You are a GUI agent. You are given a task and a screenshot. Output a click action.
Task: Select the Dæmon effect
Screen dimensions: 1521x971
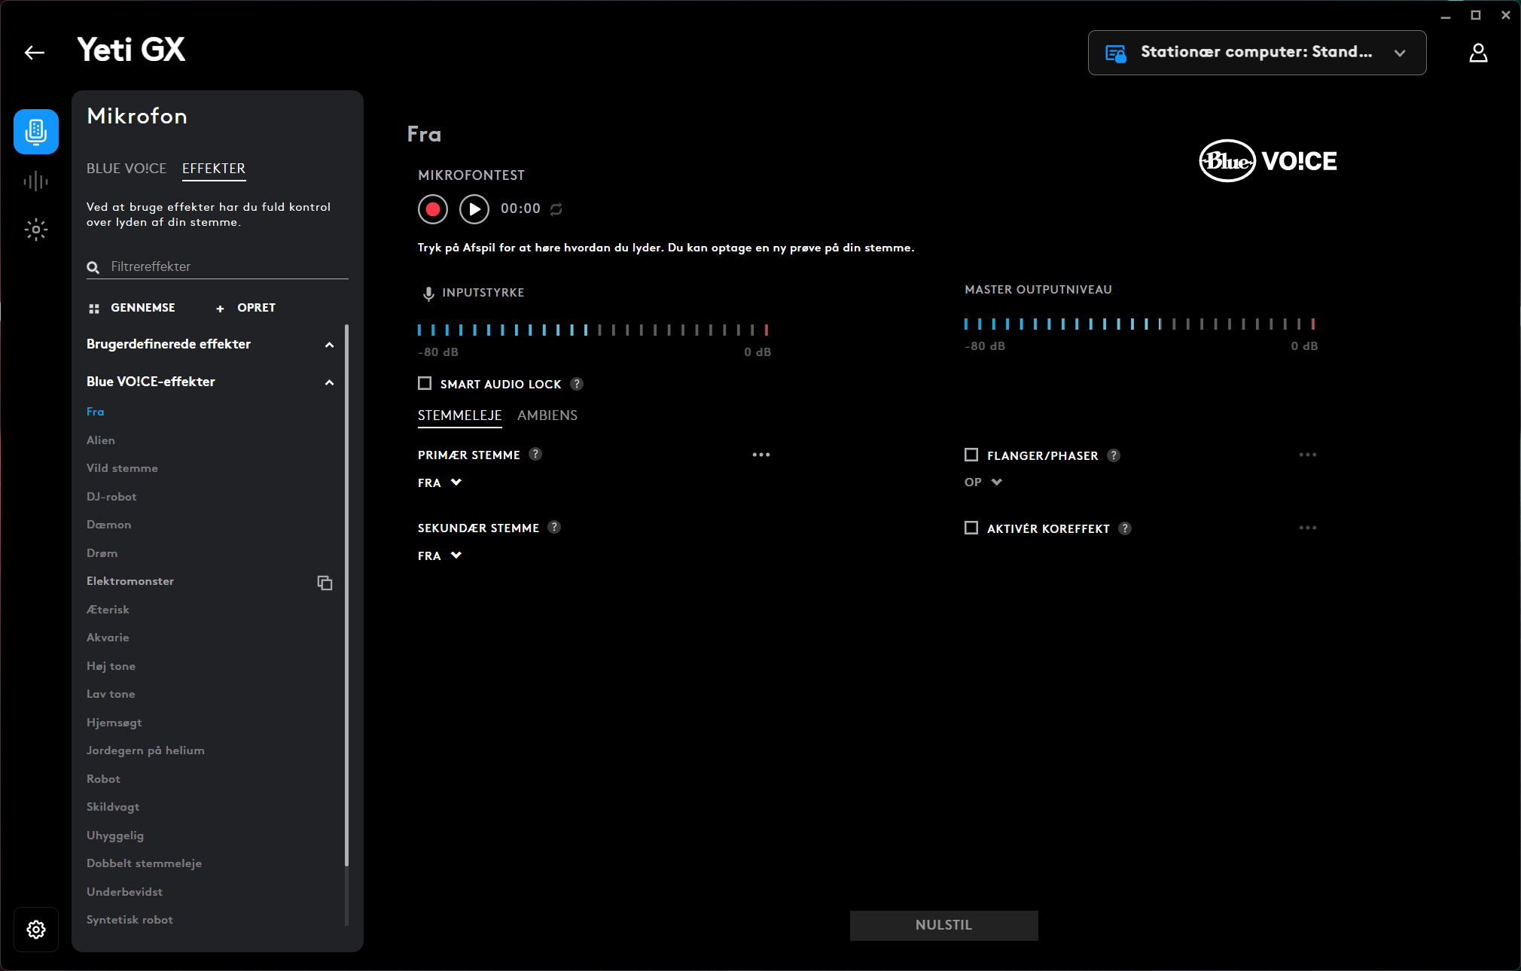pos(108,525)
